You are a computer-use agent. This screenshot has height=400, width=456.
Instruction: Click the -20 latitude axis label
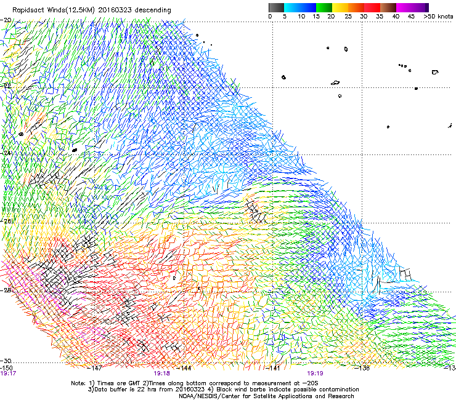point(6,20)
